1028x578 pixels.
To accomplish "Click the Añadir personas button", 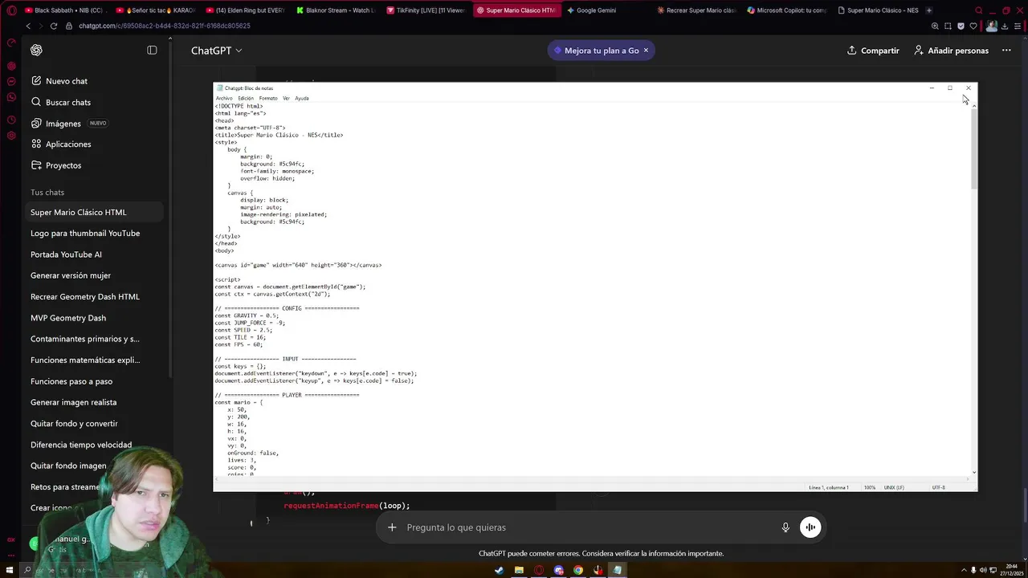I will point(951,51).
